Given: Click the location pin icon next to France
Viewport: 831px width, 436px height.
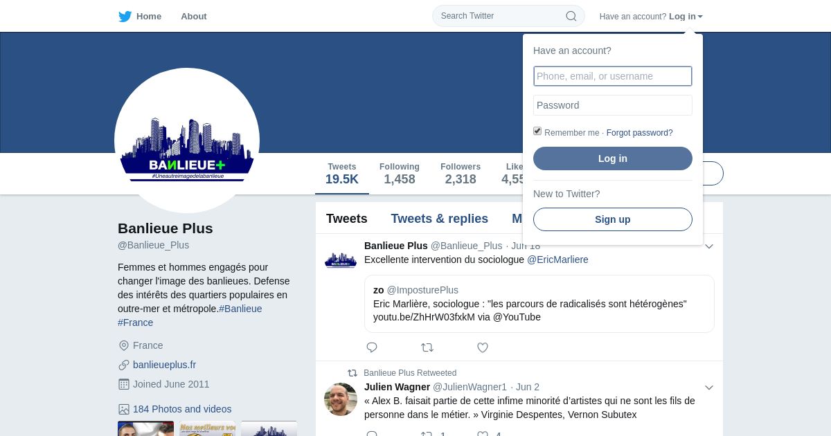Looking at the screenshot, I should [x=124, y=345].
